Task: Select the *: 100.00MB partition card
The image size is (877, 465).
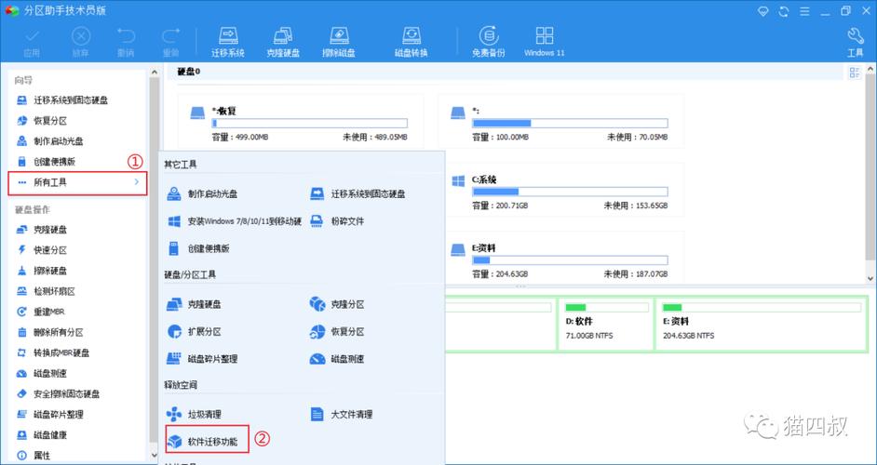Action: coord(561,121)
